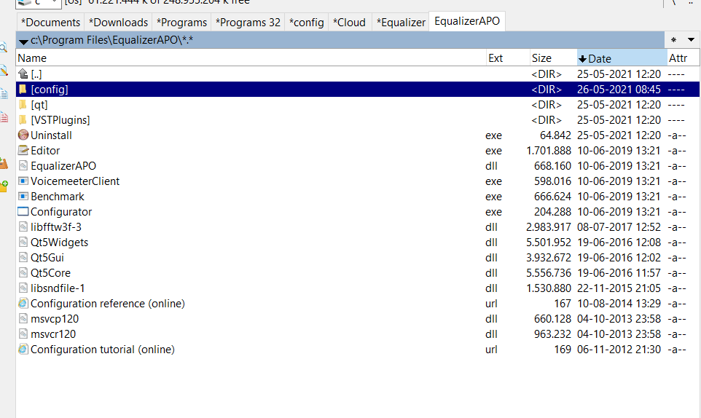Click the Qt5Core dll icon
The width and height of the screenshot is (701, 418).
tap(23, 272)
